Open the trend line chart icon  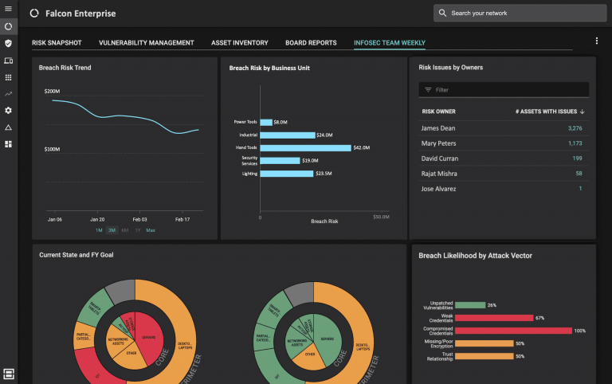click(8, 94)
